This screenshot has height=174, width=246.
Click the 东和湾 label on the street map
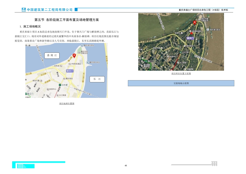(x=57, y=66)
